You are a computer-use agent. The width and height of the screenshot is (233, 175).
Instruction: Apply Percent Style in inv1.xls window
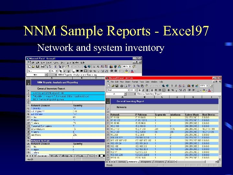click(172, 90)
